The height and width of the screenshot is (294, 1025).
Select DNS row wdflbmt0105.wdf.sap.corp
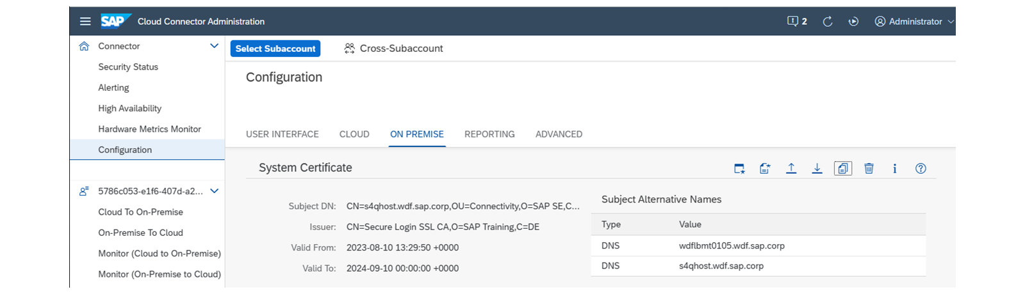758,245
